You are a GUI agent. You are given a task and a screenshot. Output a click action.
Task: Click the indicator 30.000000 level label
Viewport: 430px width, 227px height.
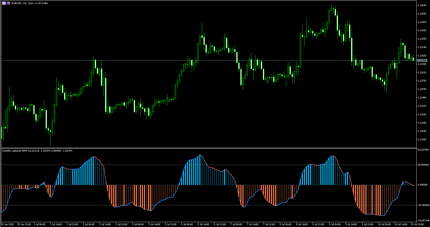click(423, 165)
